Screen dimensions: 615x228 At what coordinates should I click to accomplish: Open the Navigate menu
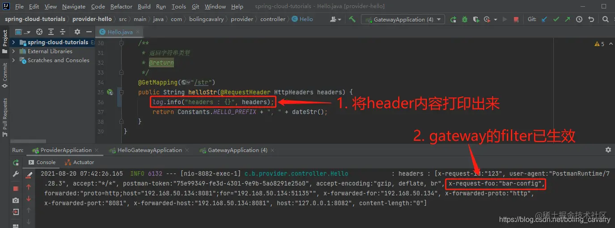point(74,6)
